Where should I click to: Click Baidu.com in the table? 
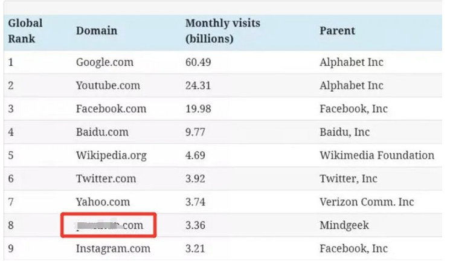coord(102,132)
